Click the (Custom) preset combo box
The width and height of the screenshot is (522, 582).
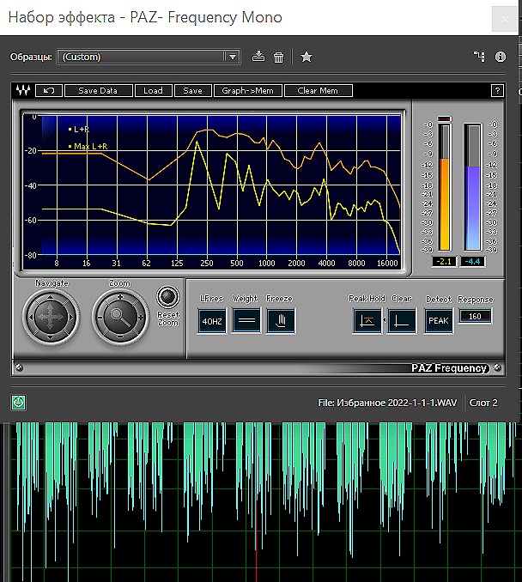click(x=149, y=58)
